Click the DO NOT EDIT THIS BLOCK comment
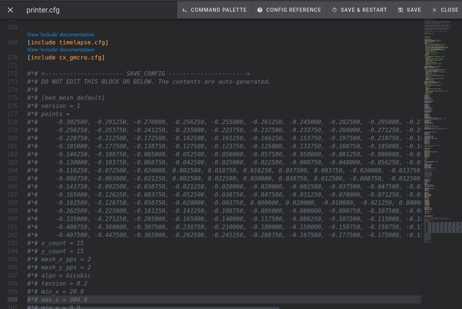Image resolution: width=462 pixels, height=309 pixels. coord(156,82)
